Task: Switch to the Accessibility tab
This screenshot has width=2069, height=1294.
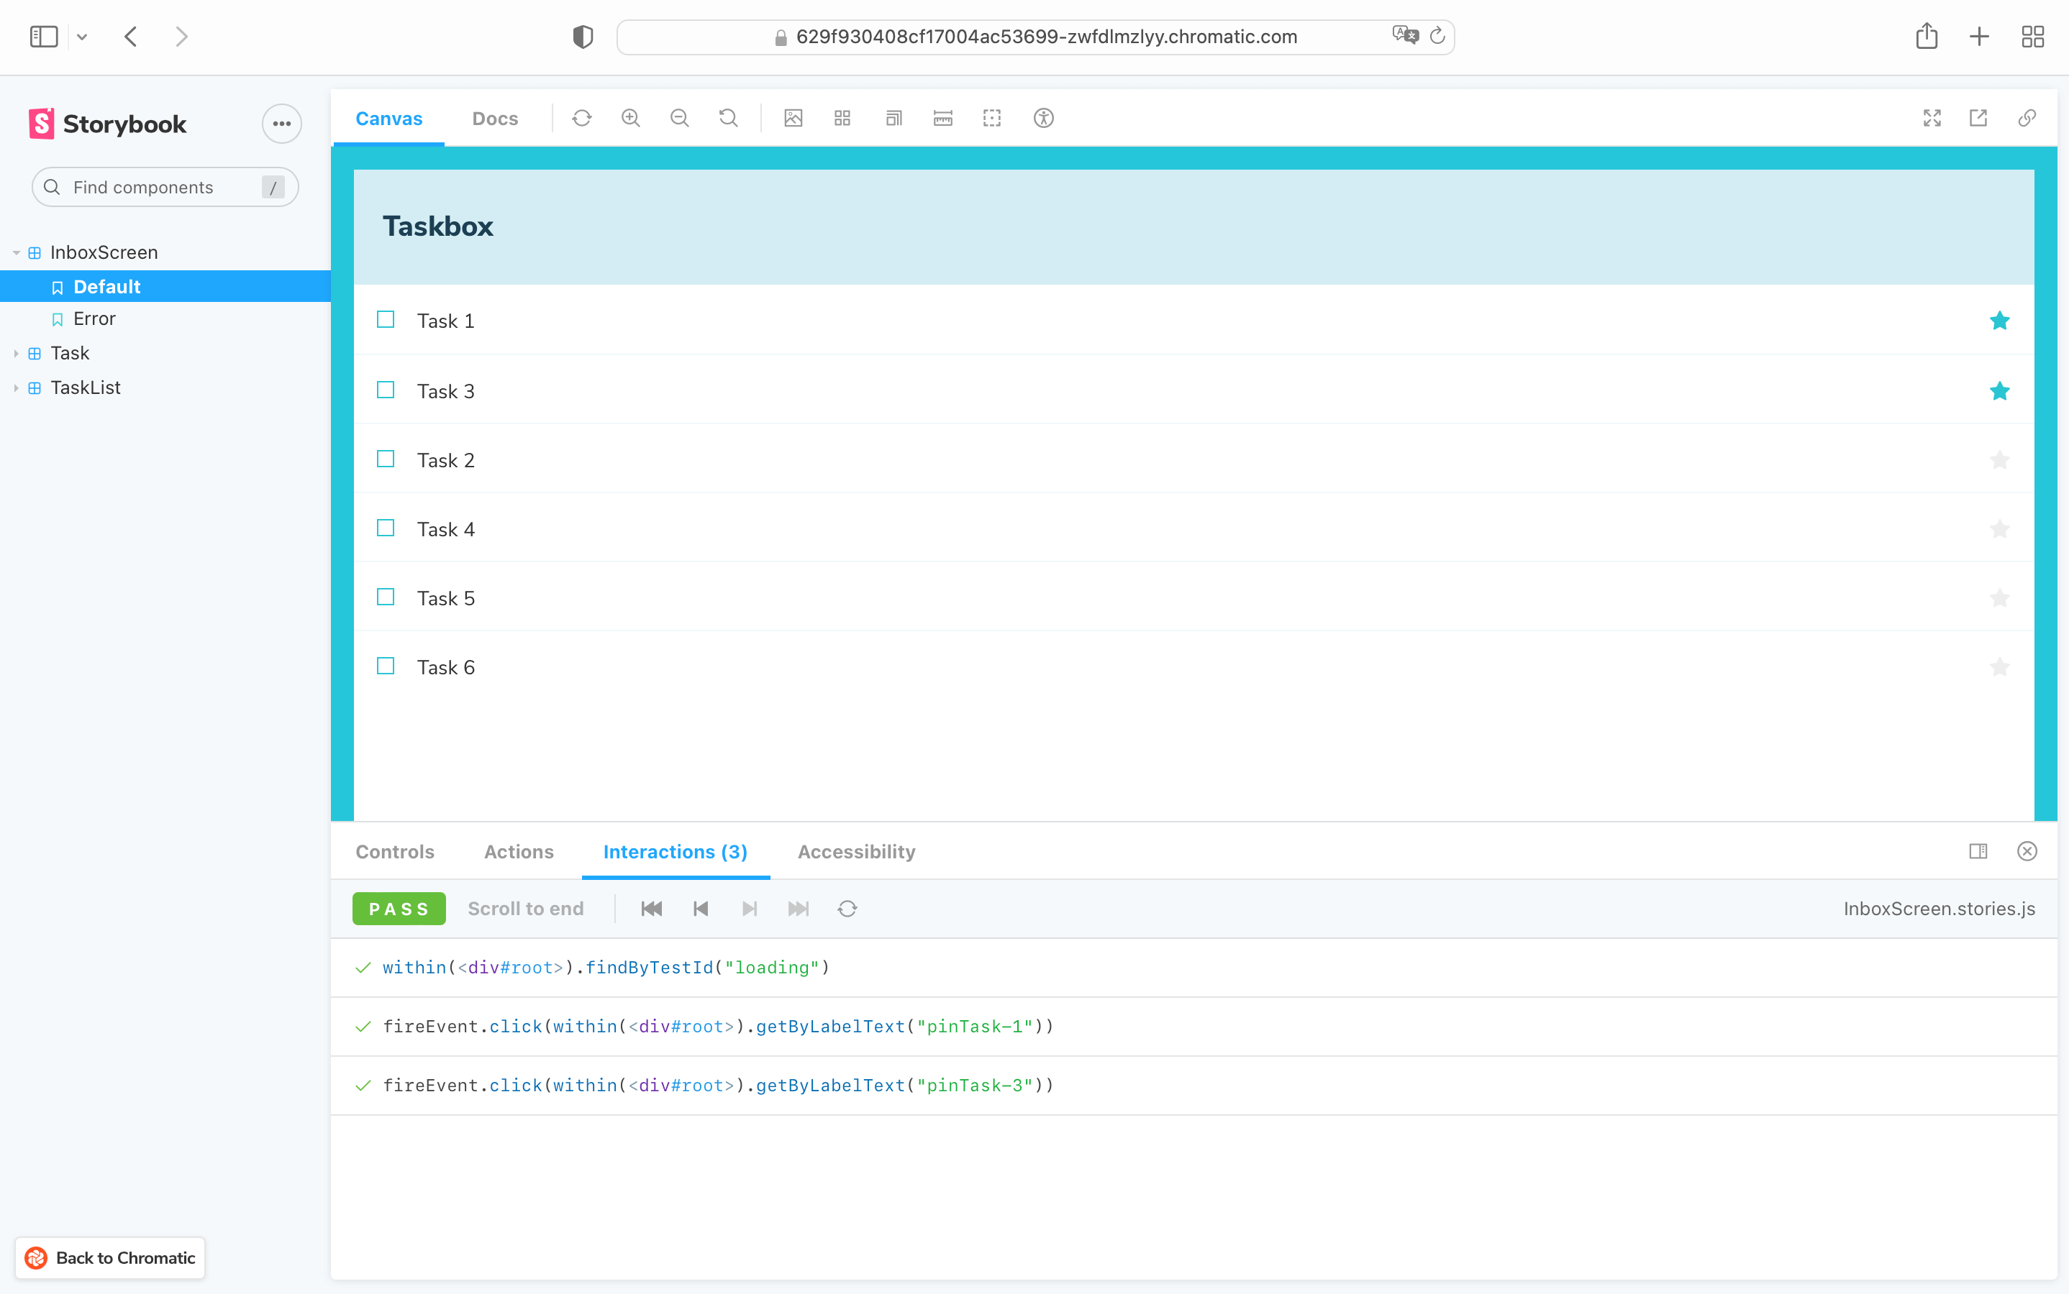Action: pyautogui.click(x=856, y=853)
